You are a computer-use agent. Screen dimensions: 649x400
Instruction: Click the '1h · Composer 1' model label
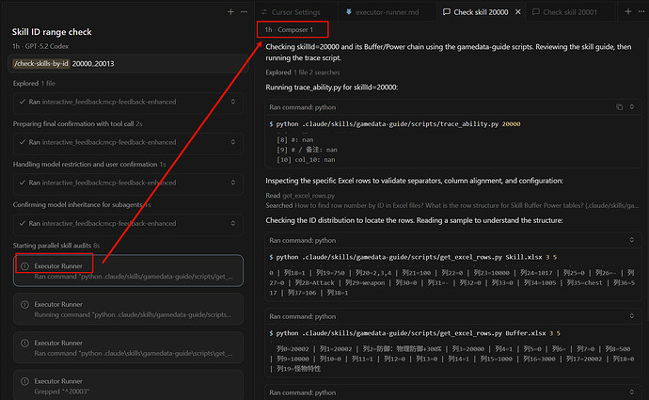289,30
